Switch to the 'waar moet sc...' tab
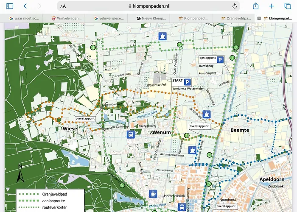 tap(26, 18)
